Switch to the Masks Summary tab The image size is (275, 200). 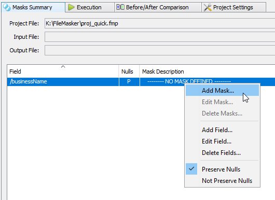click(x=33, y=7)
